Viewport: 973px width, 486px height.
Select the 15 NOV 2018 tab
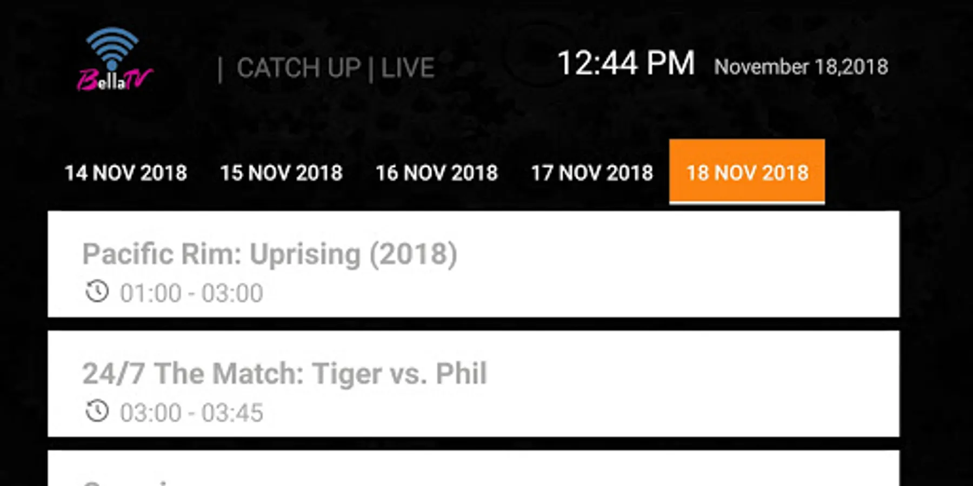pyautogui.click(x=281, y=173)
